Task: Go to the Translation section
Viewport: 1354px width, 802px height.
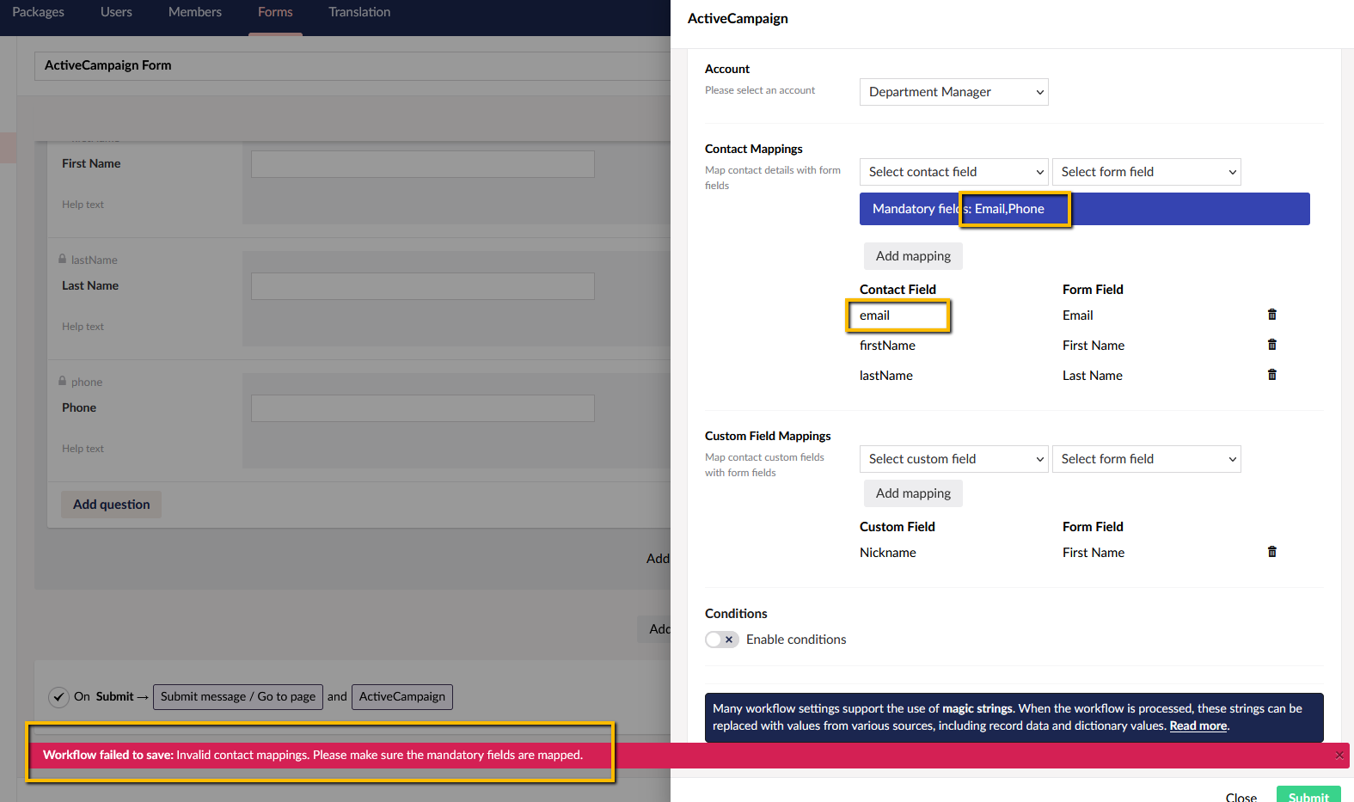Action: point(359,12)
